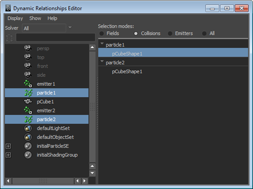Screen dimensions: 253x189
Task: Select the Fields selection mode
Action: (x=102, y=33)
